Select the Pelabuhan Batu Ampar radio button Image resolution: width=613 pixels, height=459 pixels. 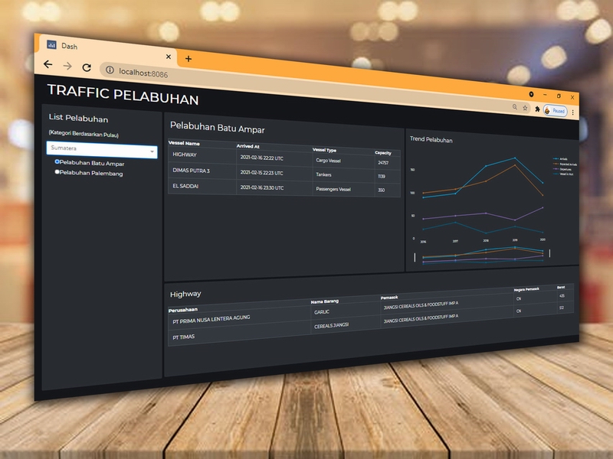[57, 162]
